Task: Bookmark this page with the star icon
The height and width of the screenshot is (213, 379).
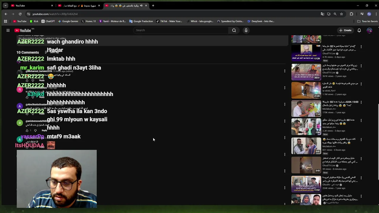Action: click(x=341, y=14)
